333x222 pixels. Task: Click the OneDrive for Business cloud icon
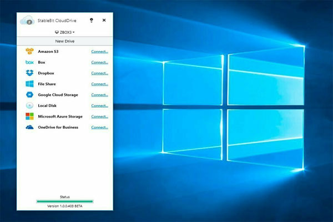pos(29,127)
